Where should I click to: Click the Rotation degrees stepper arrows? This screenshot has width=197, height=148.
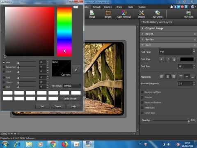(194, 83)
